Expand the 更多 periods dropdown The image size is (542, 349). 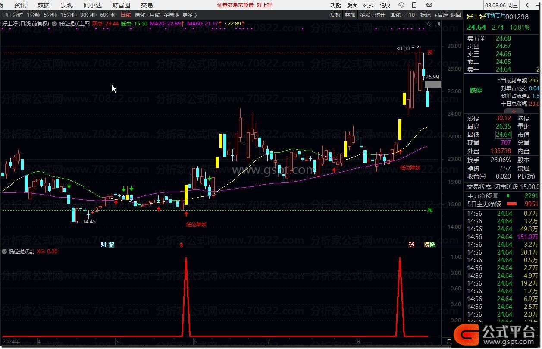coord(189,15)
